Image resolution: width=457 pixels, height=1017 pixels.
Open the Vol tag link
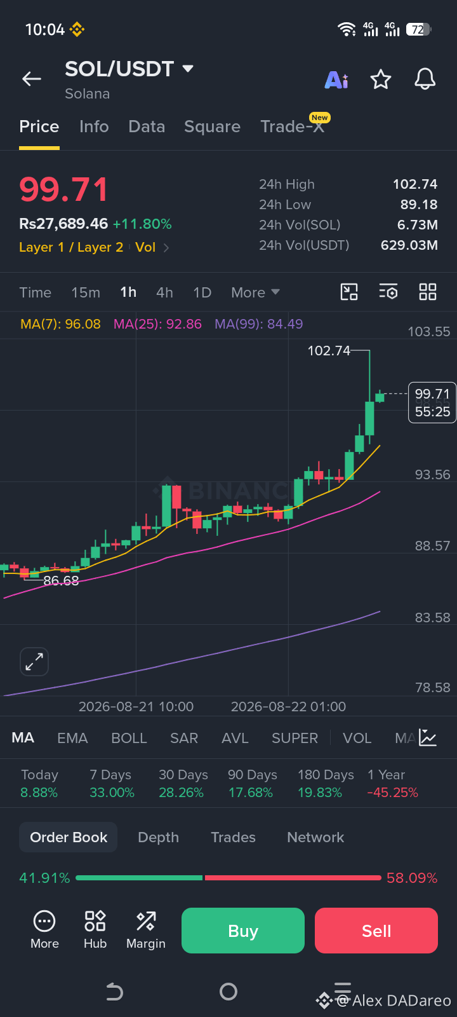coord(145,247)
